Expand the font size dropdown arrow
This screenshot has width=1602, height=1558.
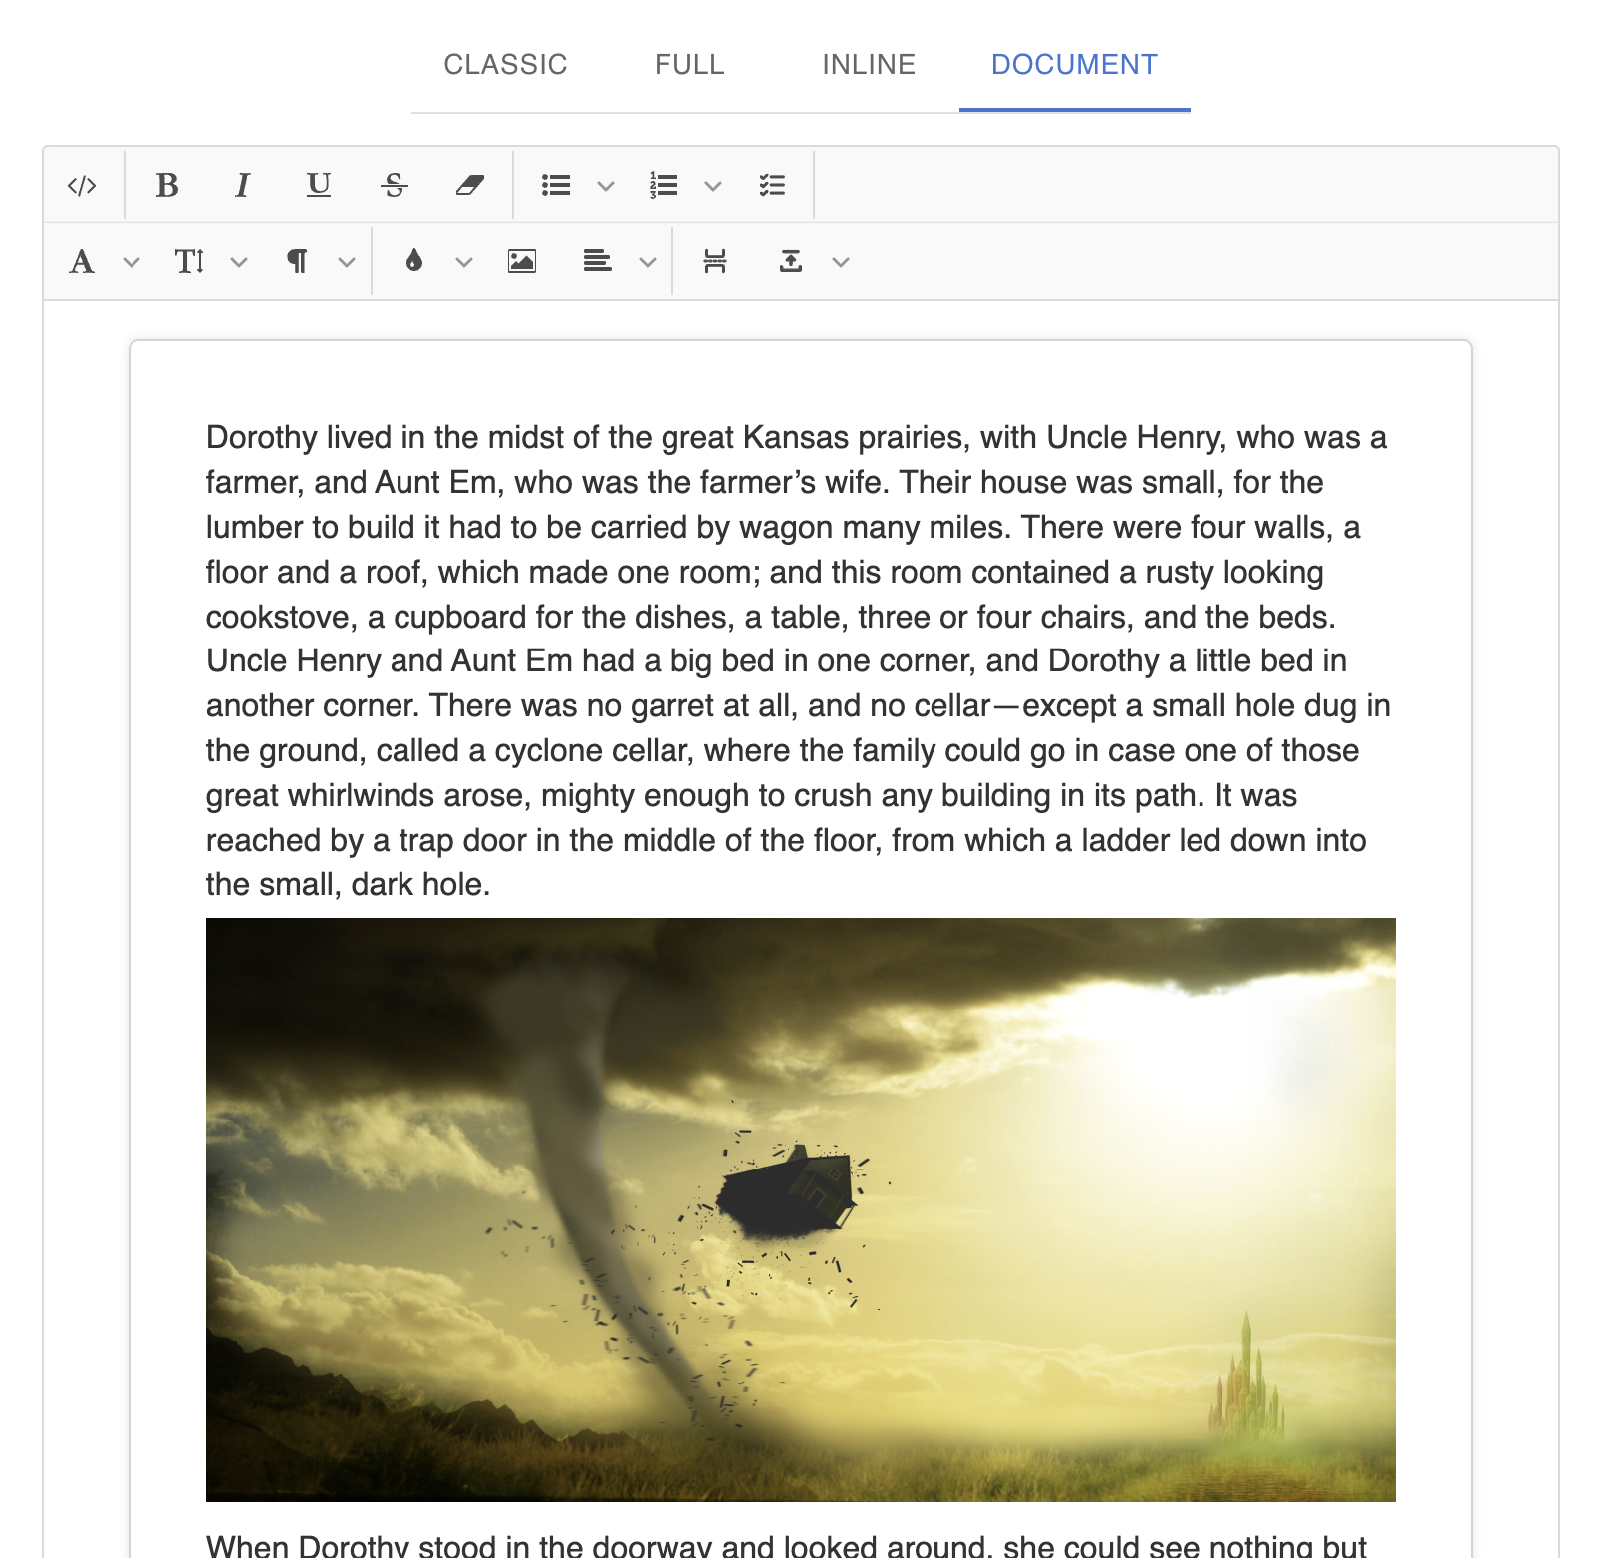click(239, 262)
